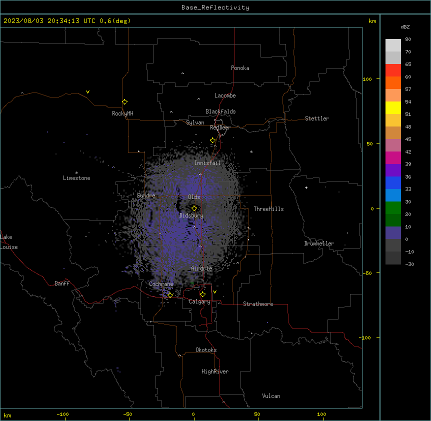Click the Banff label
Viewport: 431px width, 421px height.
[62, 283]
